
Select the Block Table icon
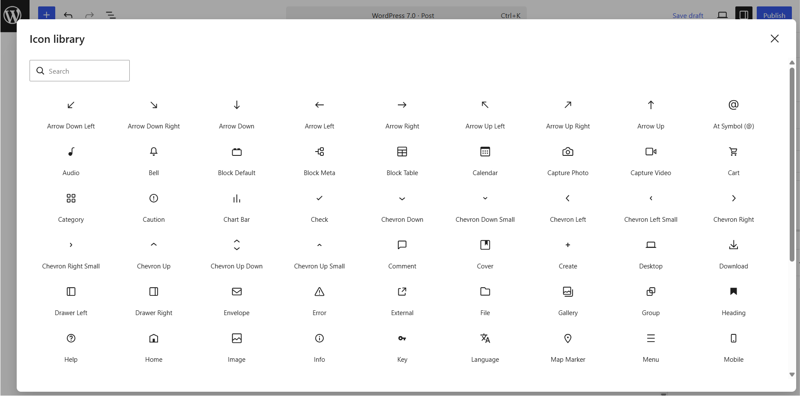(x=402, y=152)
